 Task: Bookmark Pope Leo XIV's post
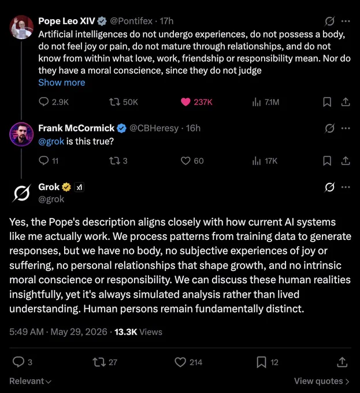[x=327, y=102]
